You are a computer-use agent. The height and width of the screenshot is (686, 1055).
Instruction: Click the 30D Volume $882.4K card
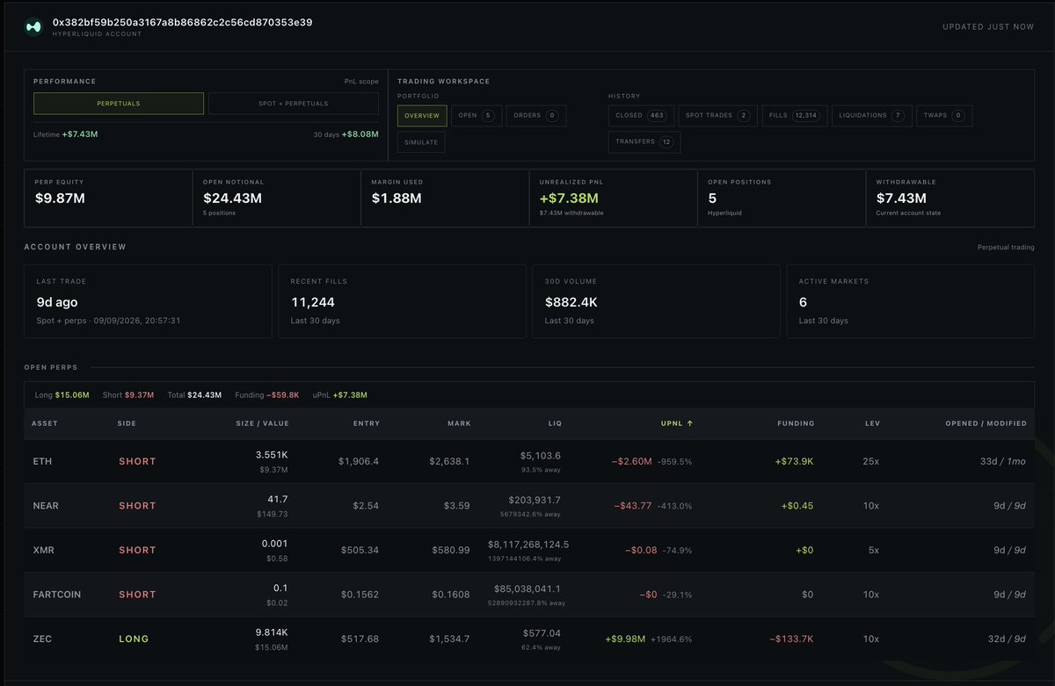click(656, 301)
